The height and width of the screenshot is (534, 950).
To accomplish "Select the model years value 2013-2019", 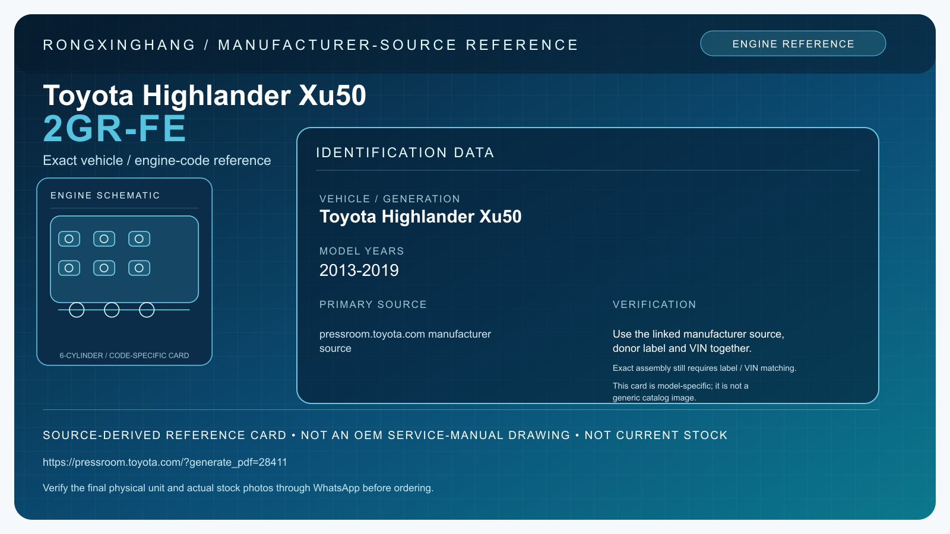I will coord(359,271).
